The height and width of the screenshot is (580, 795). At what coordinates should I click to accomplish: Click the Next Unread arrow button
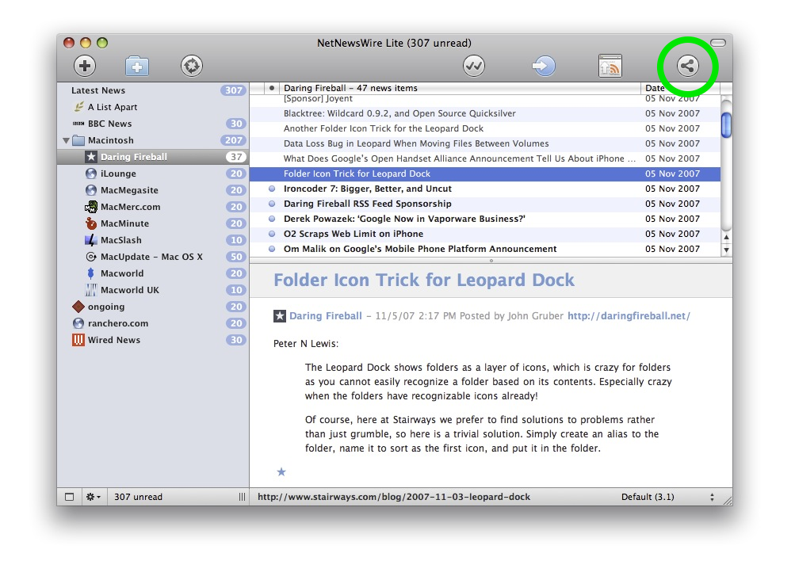[x=544, y=67]
